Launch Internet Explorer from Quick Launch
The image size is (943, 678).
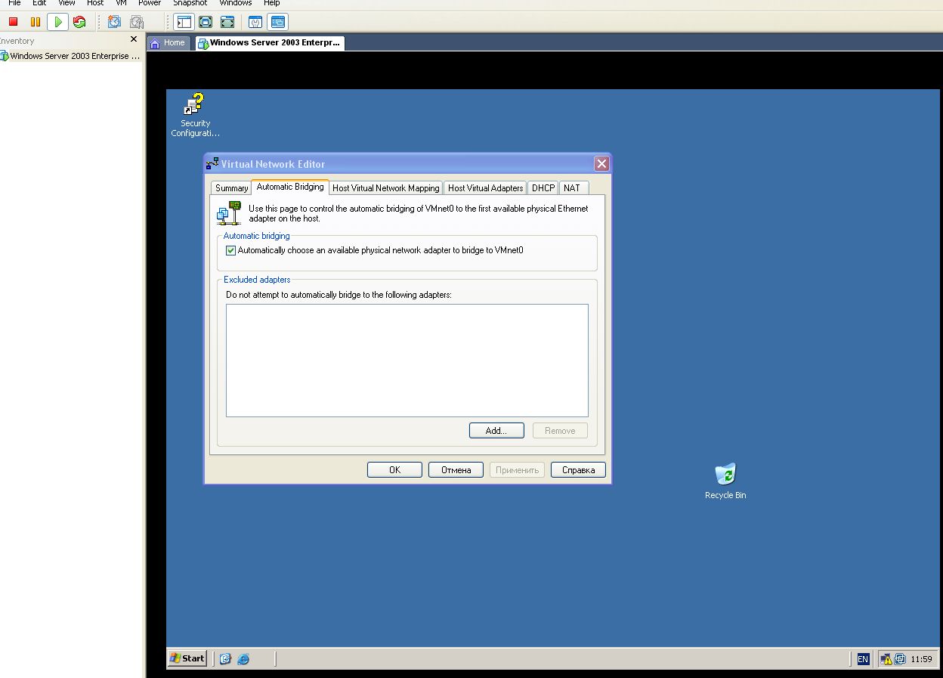(x=243, y=659)
